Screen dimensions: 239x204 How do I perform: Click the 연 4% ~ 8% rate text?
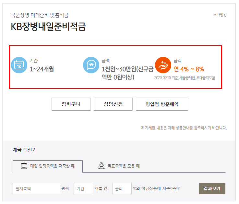(x=189, y=69)
